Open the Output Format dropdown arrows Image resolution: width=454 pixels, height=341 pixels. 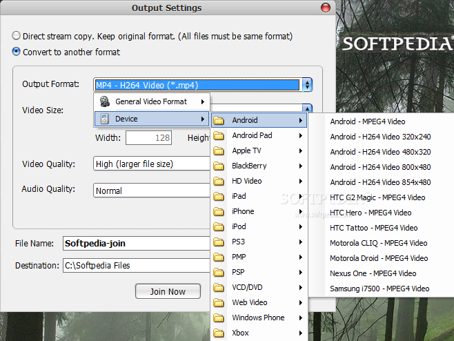(x=307, y=85)
